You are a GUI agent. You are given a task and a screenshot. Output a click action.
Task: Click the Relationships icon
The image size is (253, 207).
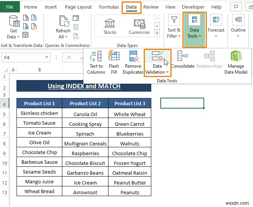tap(209, 56)
